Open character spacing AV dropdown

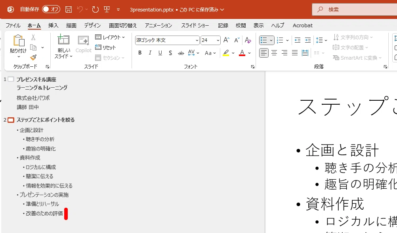tap(193, 53)
